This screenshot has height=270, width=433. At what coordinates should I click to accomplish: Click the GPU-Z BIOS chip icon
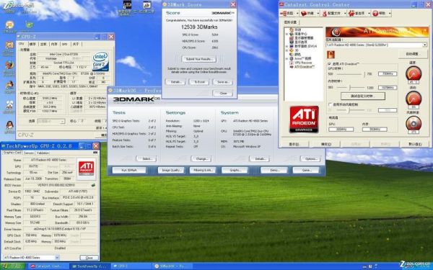point(94,185)
